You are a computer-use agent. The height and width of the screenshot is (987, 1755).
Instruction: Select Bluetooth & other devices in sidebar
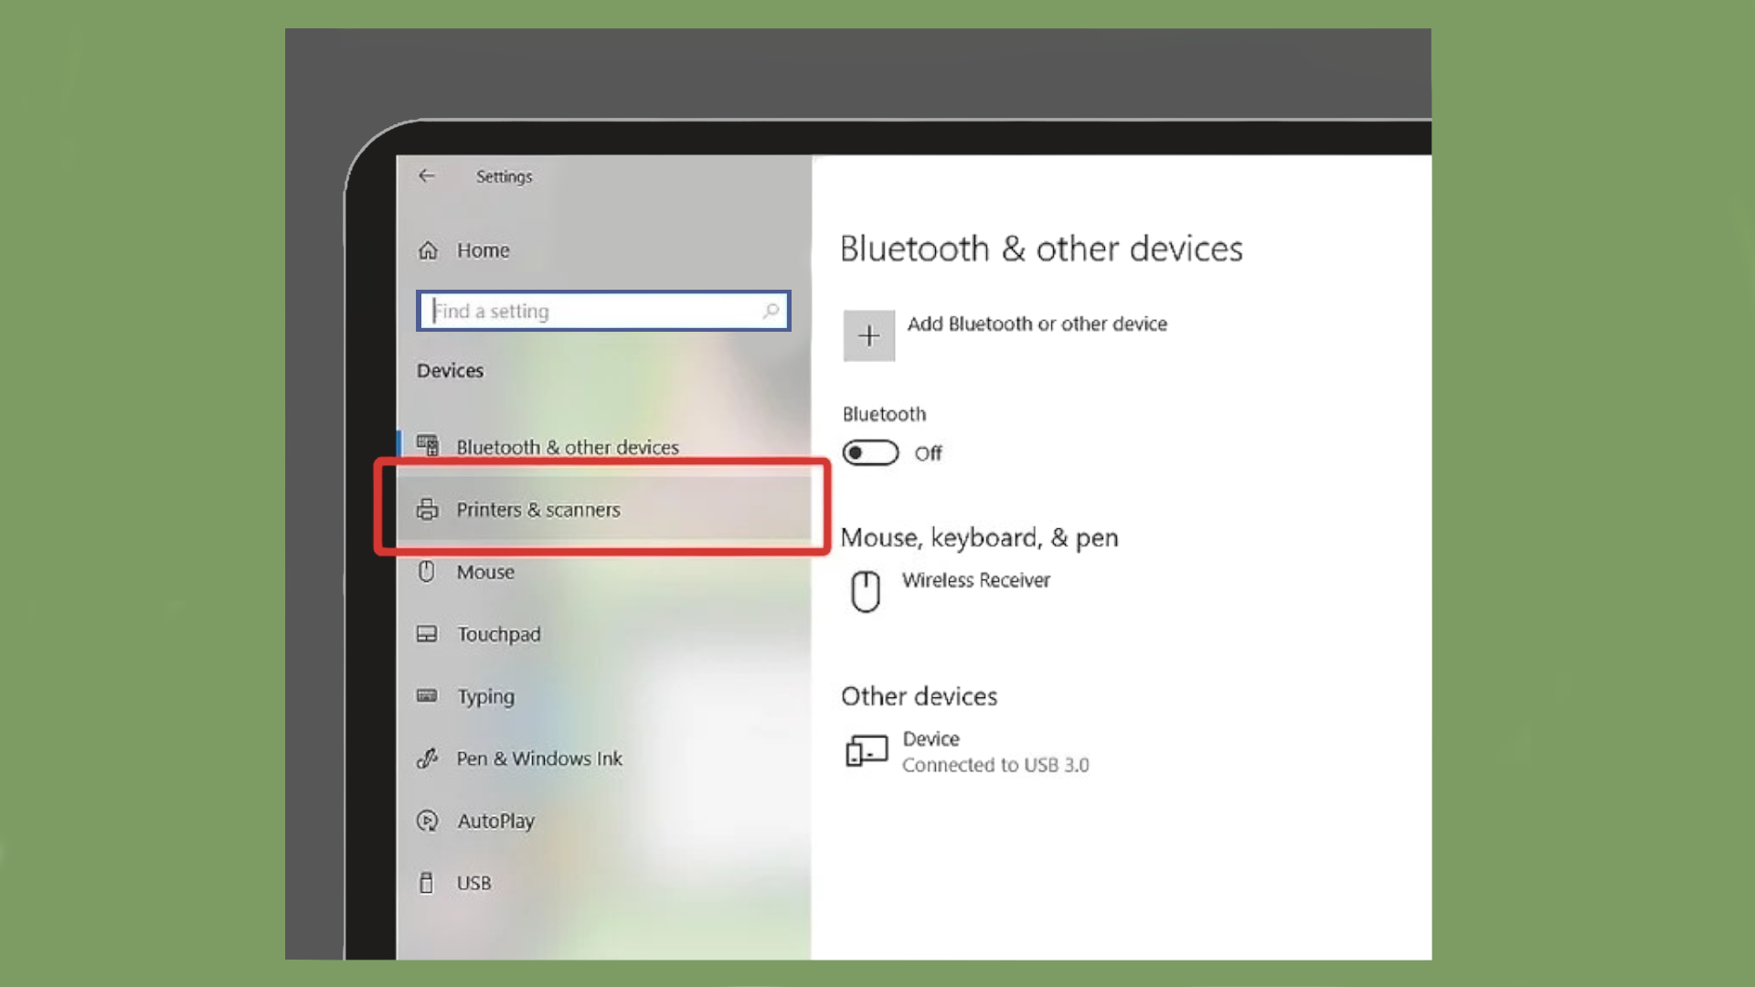568,447
